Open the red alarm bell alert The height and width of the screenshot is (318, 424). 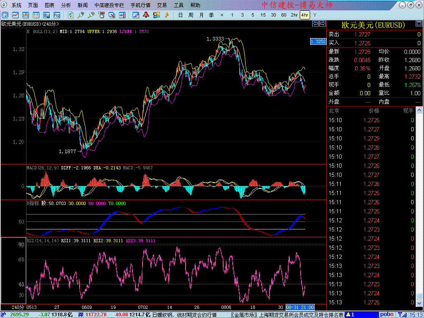click(146, 15)
